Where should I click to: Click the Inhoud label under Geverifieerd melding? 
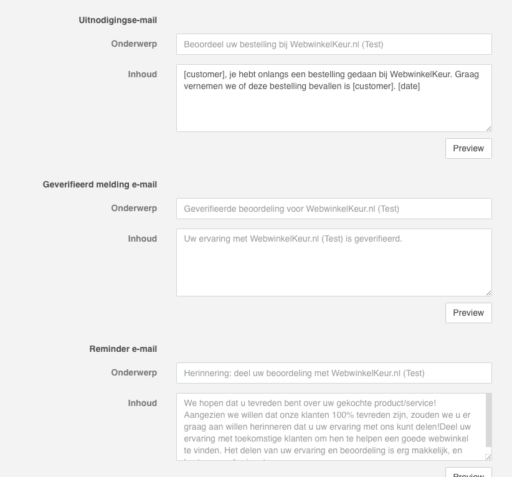(142, 238)
